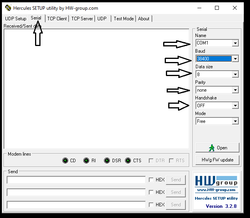Enable HEX for the second send line

pos(151,192)
